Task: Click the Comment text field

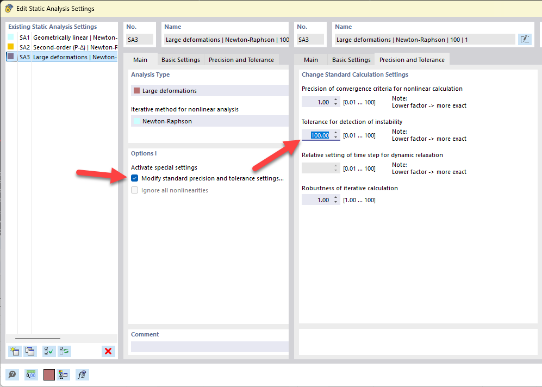Action: coord(209,346)
